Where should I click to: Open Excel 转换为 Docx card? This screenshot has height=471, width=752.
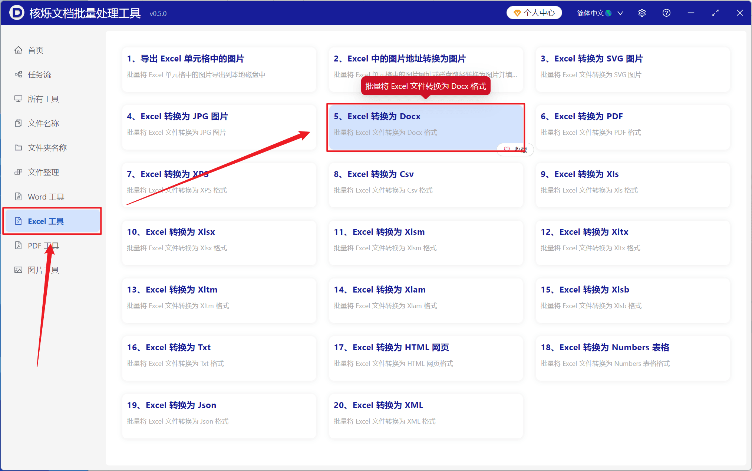[x=426, y=127]
